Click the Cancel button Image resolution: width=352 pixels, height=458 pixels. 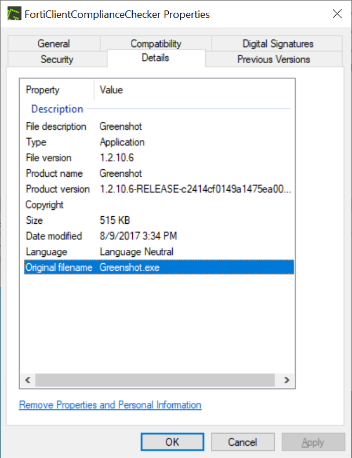[x=242, y=442]
